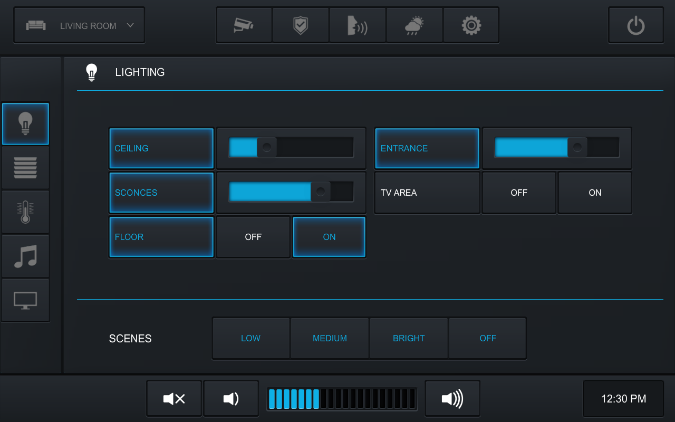The image size is (675, 422).
Task: Open the voice intercom icon
Action: (x=358, y=25)
